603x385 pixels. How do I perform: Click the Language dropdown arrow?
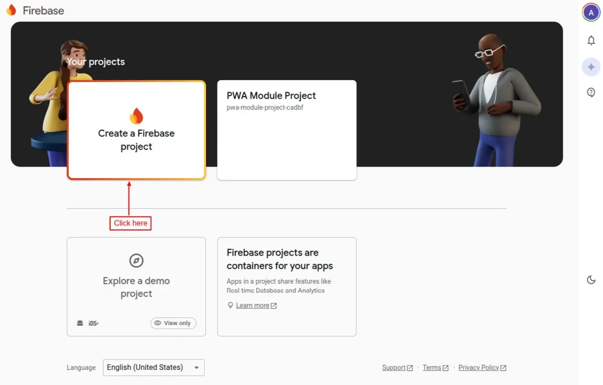coord(196,368)
